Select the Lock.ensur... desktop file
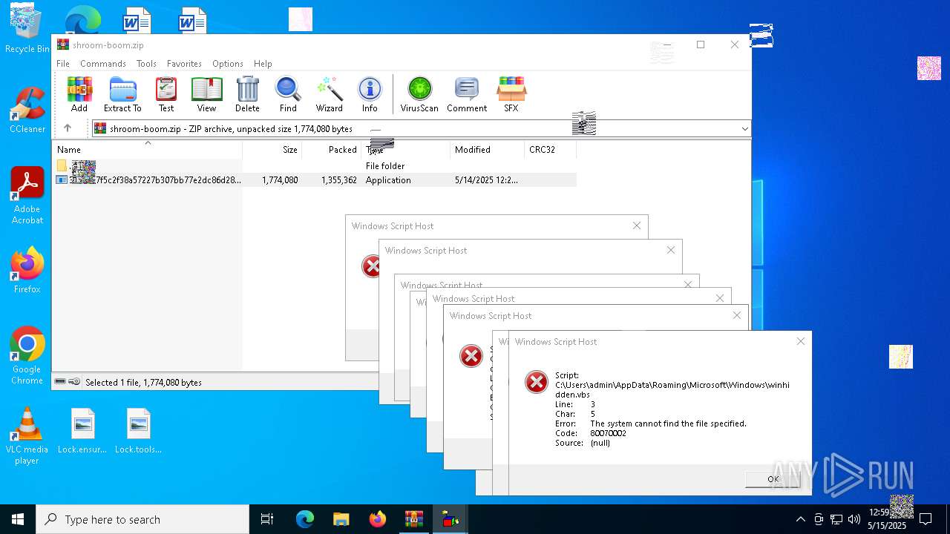The image size is (950, 534). click(82, 431)
